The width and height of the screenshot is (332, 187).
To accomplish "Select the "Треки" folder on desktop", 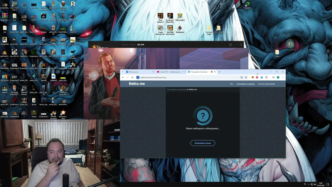I will (x=277, y=54).
